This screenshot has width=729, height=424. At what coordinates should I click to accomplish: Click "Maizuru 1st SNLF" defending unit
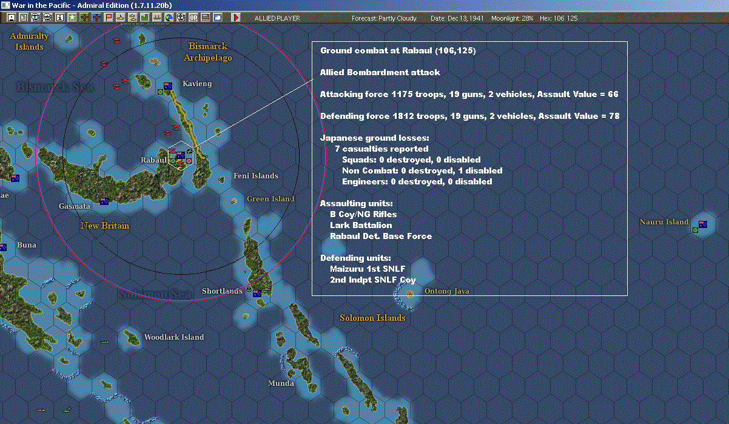368,269
